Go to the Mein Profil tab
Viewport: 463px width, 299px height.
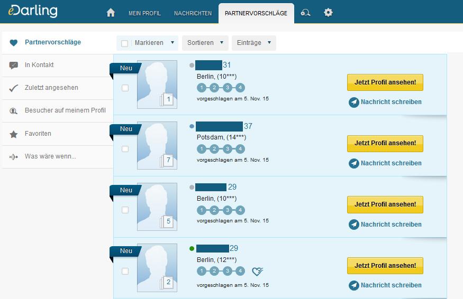tap(144, 13)
